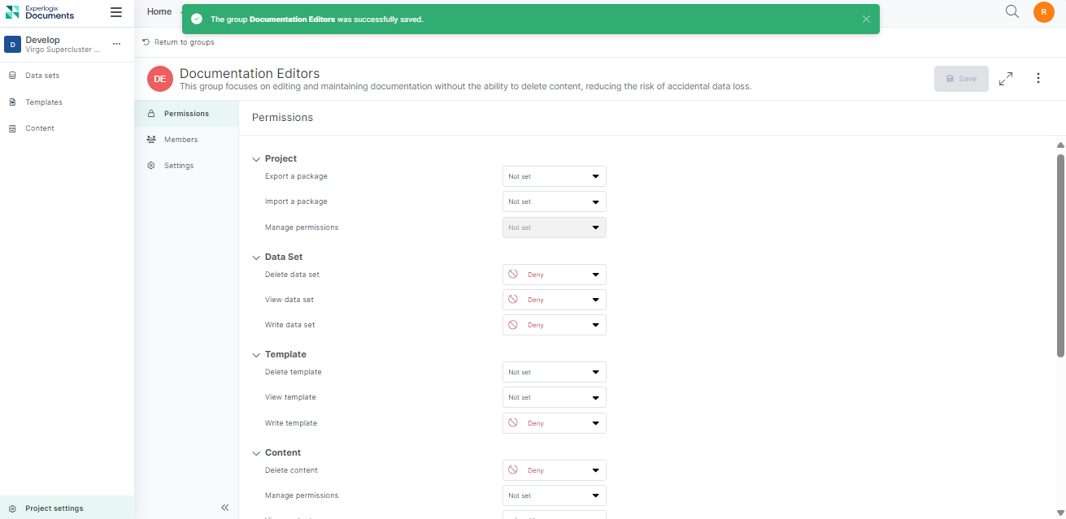Switch to the group Settings tab
This screenshot has width=1066, height=519.
pos(186,166)
